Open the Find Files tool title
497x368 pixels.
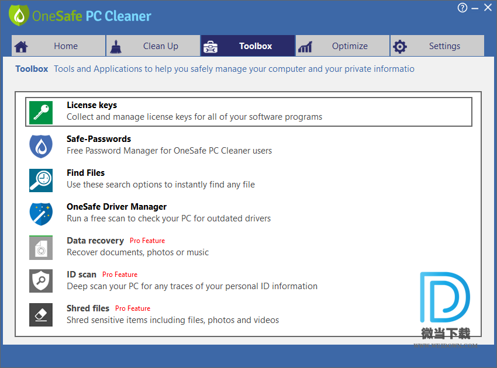click(x=85, y=173)
